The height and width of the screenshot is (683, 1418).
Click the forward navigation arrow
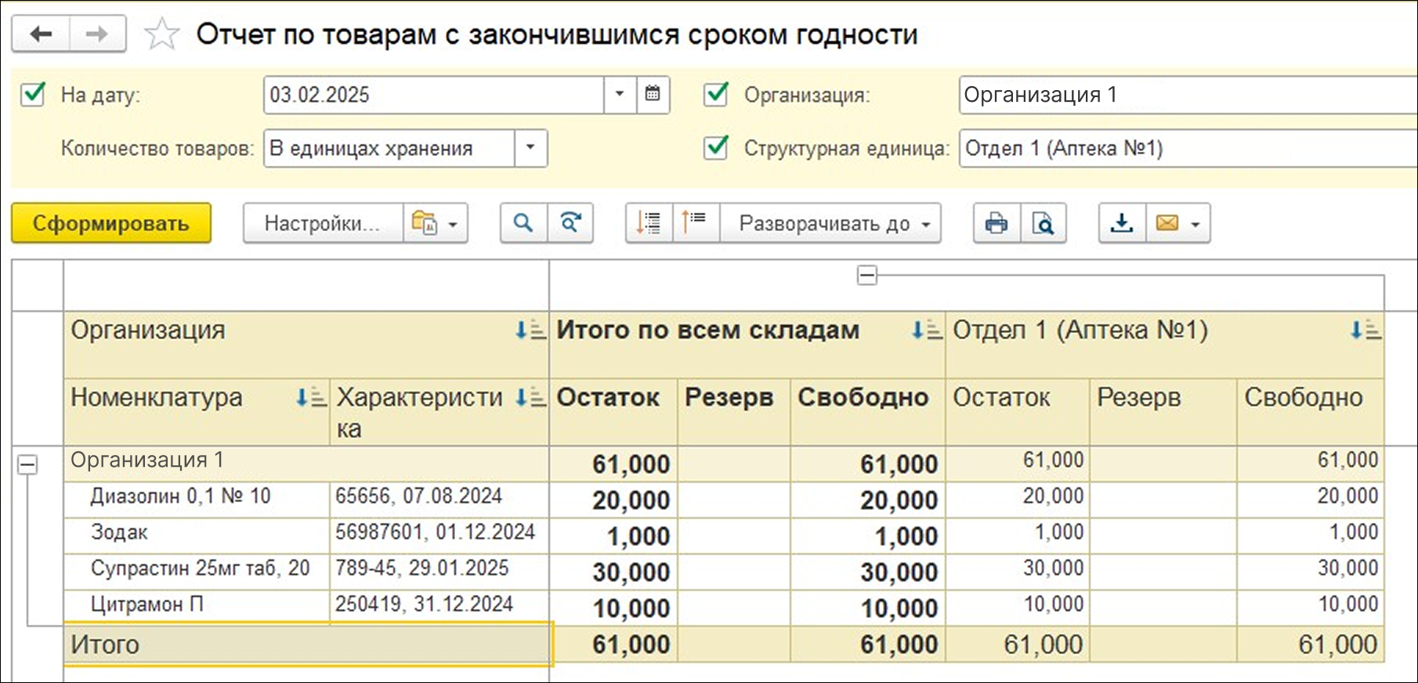97,34
